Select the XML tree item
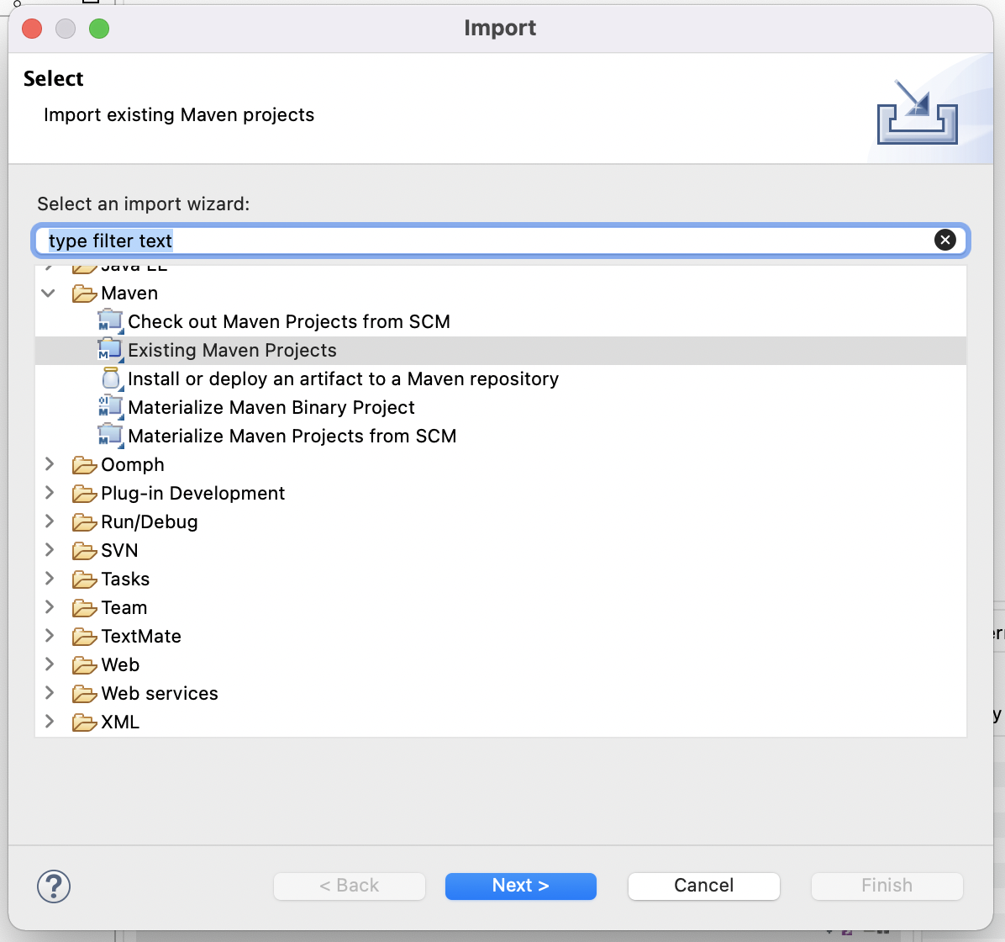The width and height of the screenshot is (1005, 942). point(120,722)
